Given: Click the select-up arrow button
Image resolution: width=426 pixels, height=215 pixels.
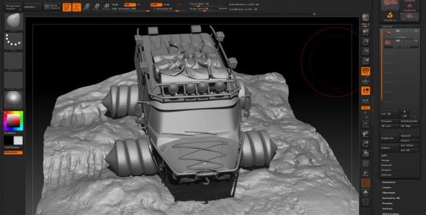Looking at the screenshot, I should tap(405, 112).
